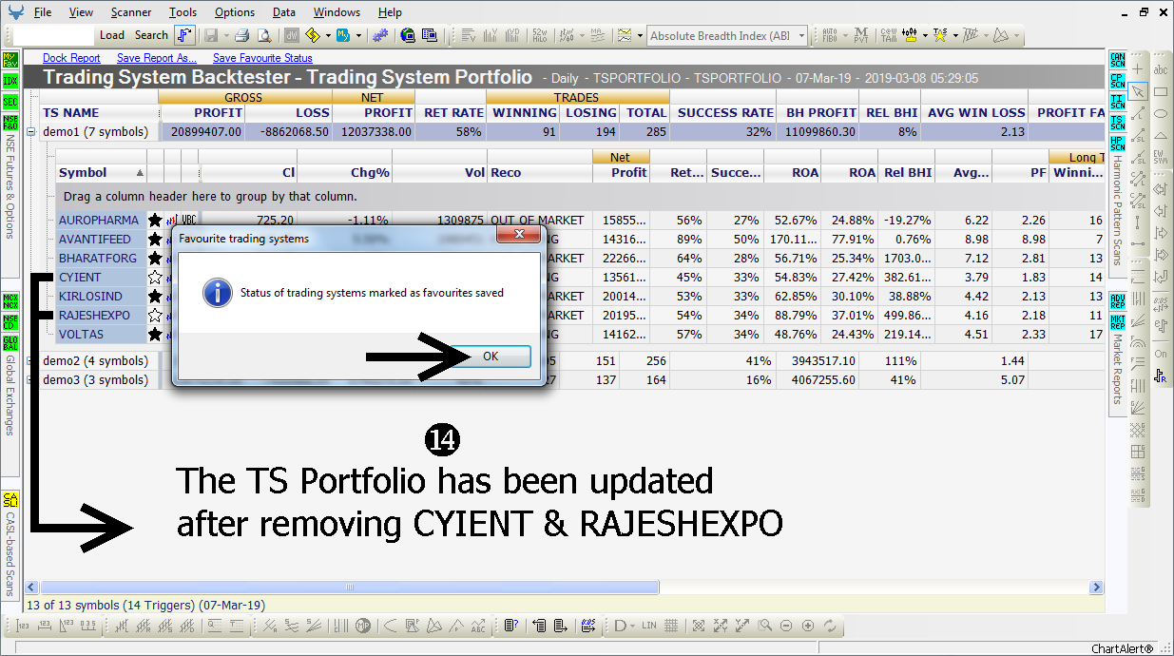The height and width of the screenshot is (656, 1174).
Task: Click the zoom-in plus icon in bottom toolbar
Action: tap(808, 626)
